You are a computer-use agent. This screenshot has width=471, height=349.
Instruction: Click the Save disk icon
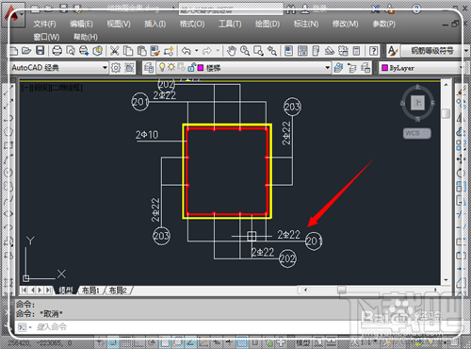[40, 51]
